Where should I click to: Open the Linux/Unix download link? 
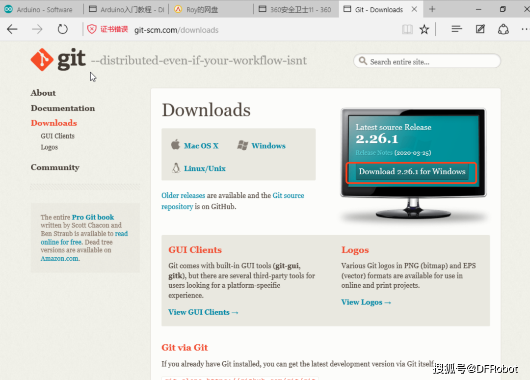[205, 168]
